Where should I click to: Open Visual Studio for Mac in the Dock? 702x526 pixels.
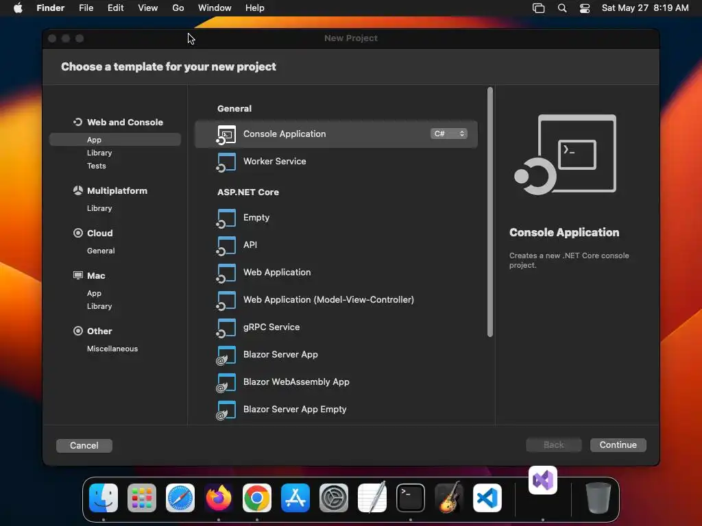coord(543,480)
